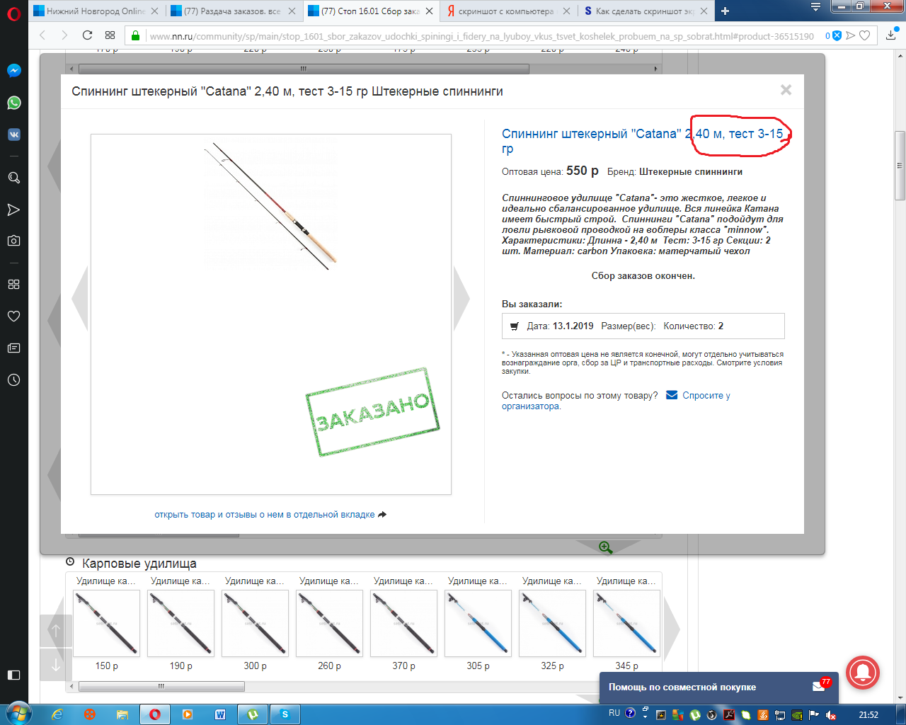
Task: Click the zoom magnifier under the product popup
Action: pyautogui.click(x=605, y=547)
